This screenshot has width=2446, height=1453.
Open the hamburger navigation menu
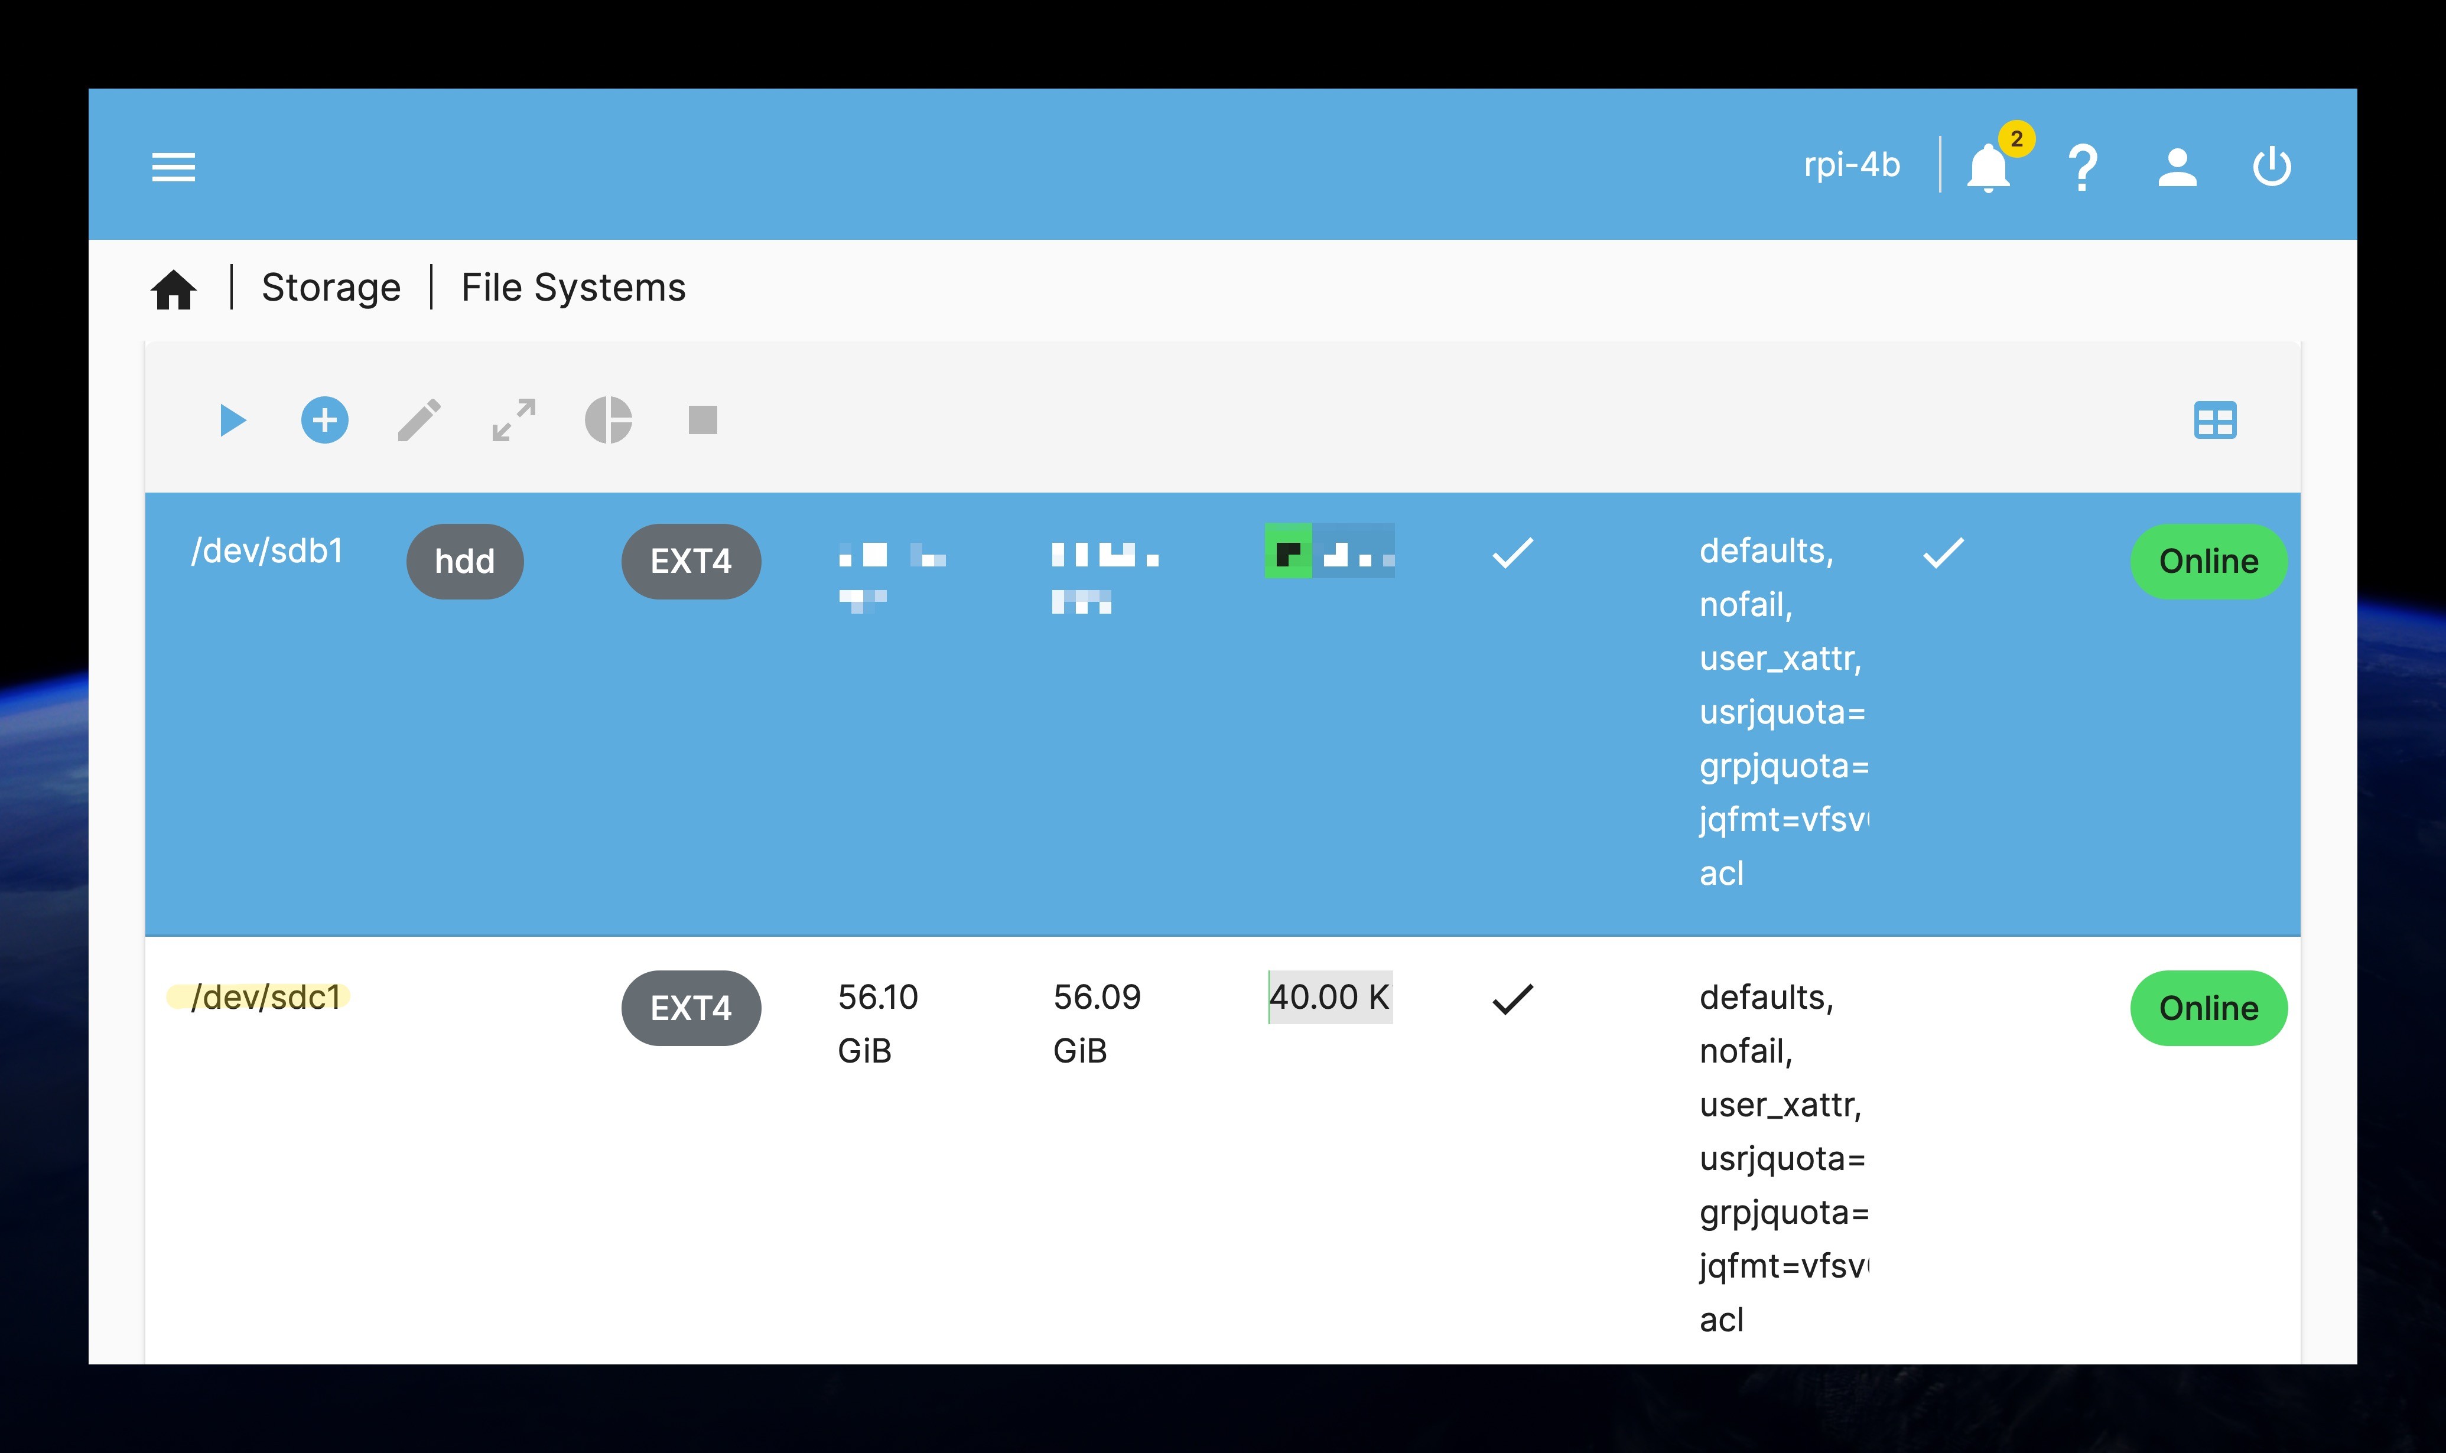point(173,167)
